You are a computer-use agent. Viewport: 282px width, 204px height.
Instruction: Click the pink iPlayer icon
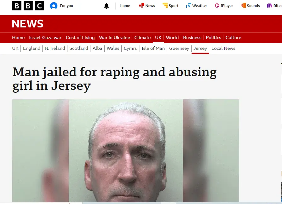coord(217,5)
